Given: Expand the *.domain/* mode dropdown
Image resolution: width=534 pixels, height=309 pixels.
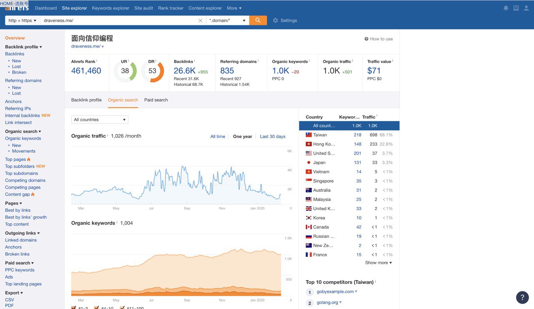Looking at the screenshot, I should 227,20.
